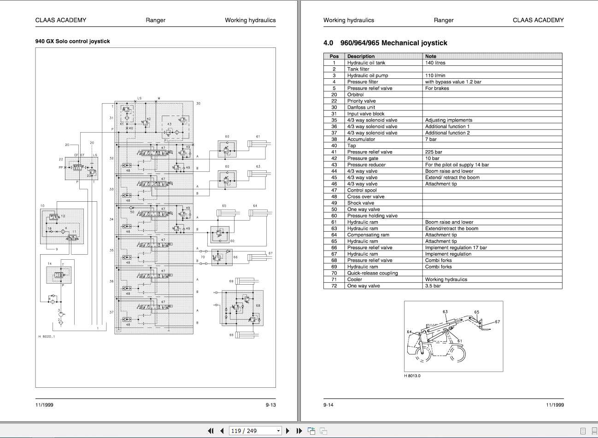Click the previous view icon

[x=311, y=431]
